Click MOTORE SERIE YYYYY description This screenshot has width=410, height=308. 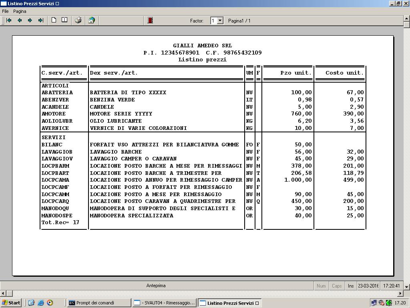tap(121, 113)
